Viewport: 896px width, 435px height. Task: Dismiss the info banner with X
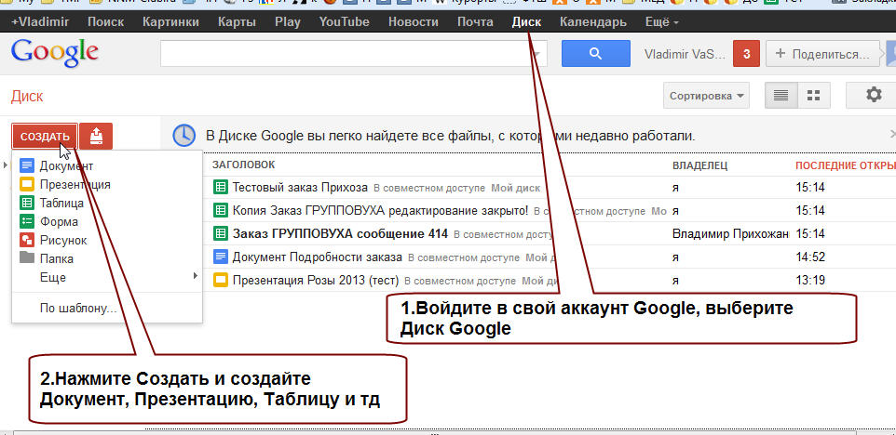click(x=892, y=134)
